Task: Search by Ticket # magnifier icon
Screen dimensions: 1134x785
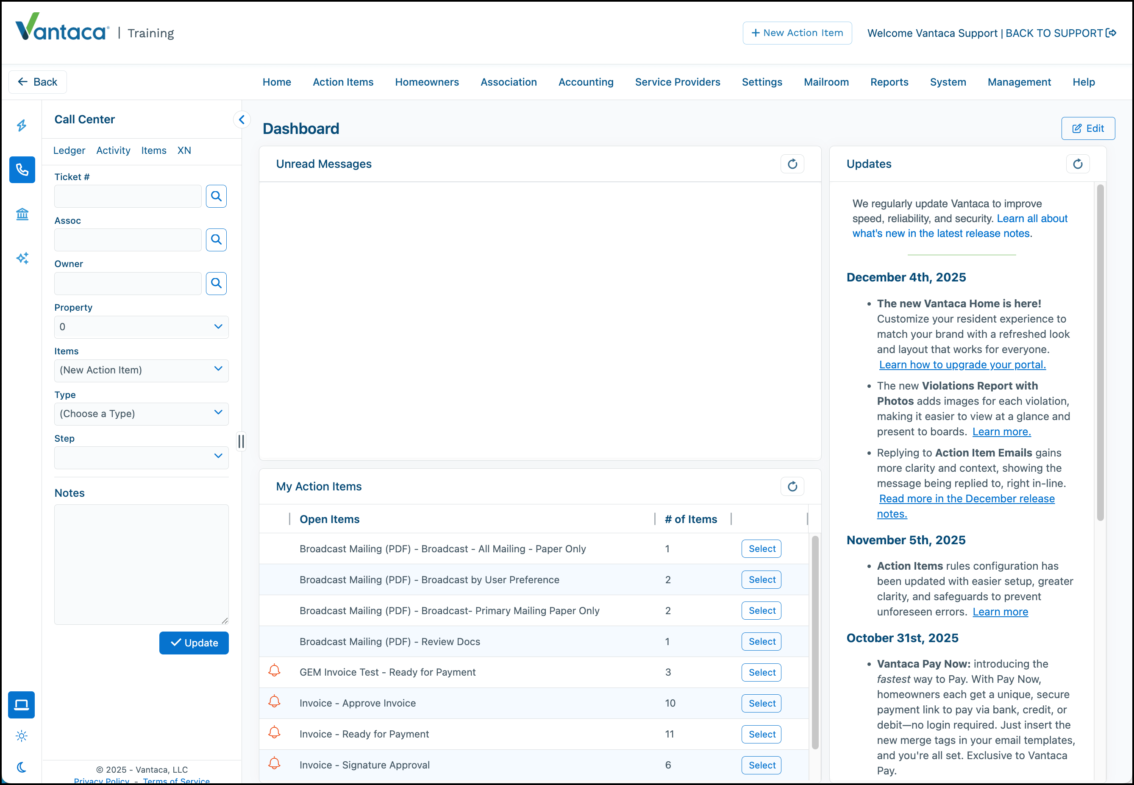Action: pos(216,196)
